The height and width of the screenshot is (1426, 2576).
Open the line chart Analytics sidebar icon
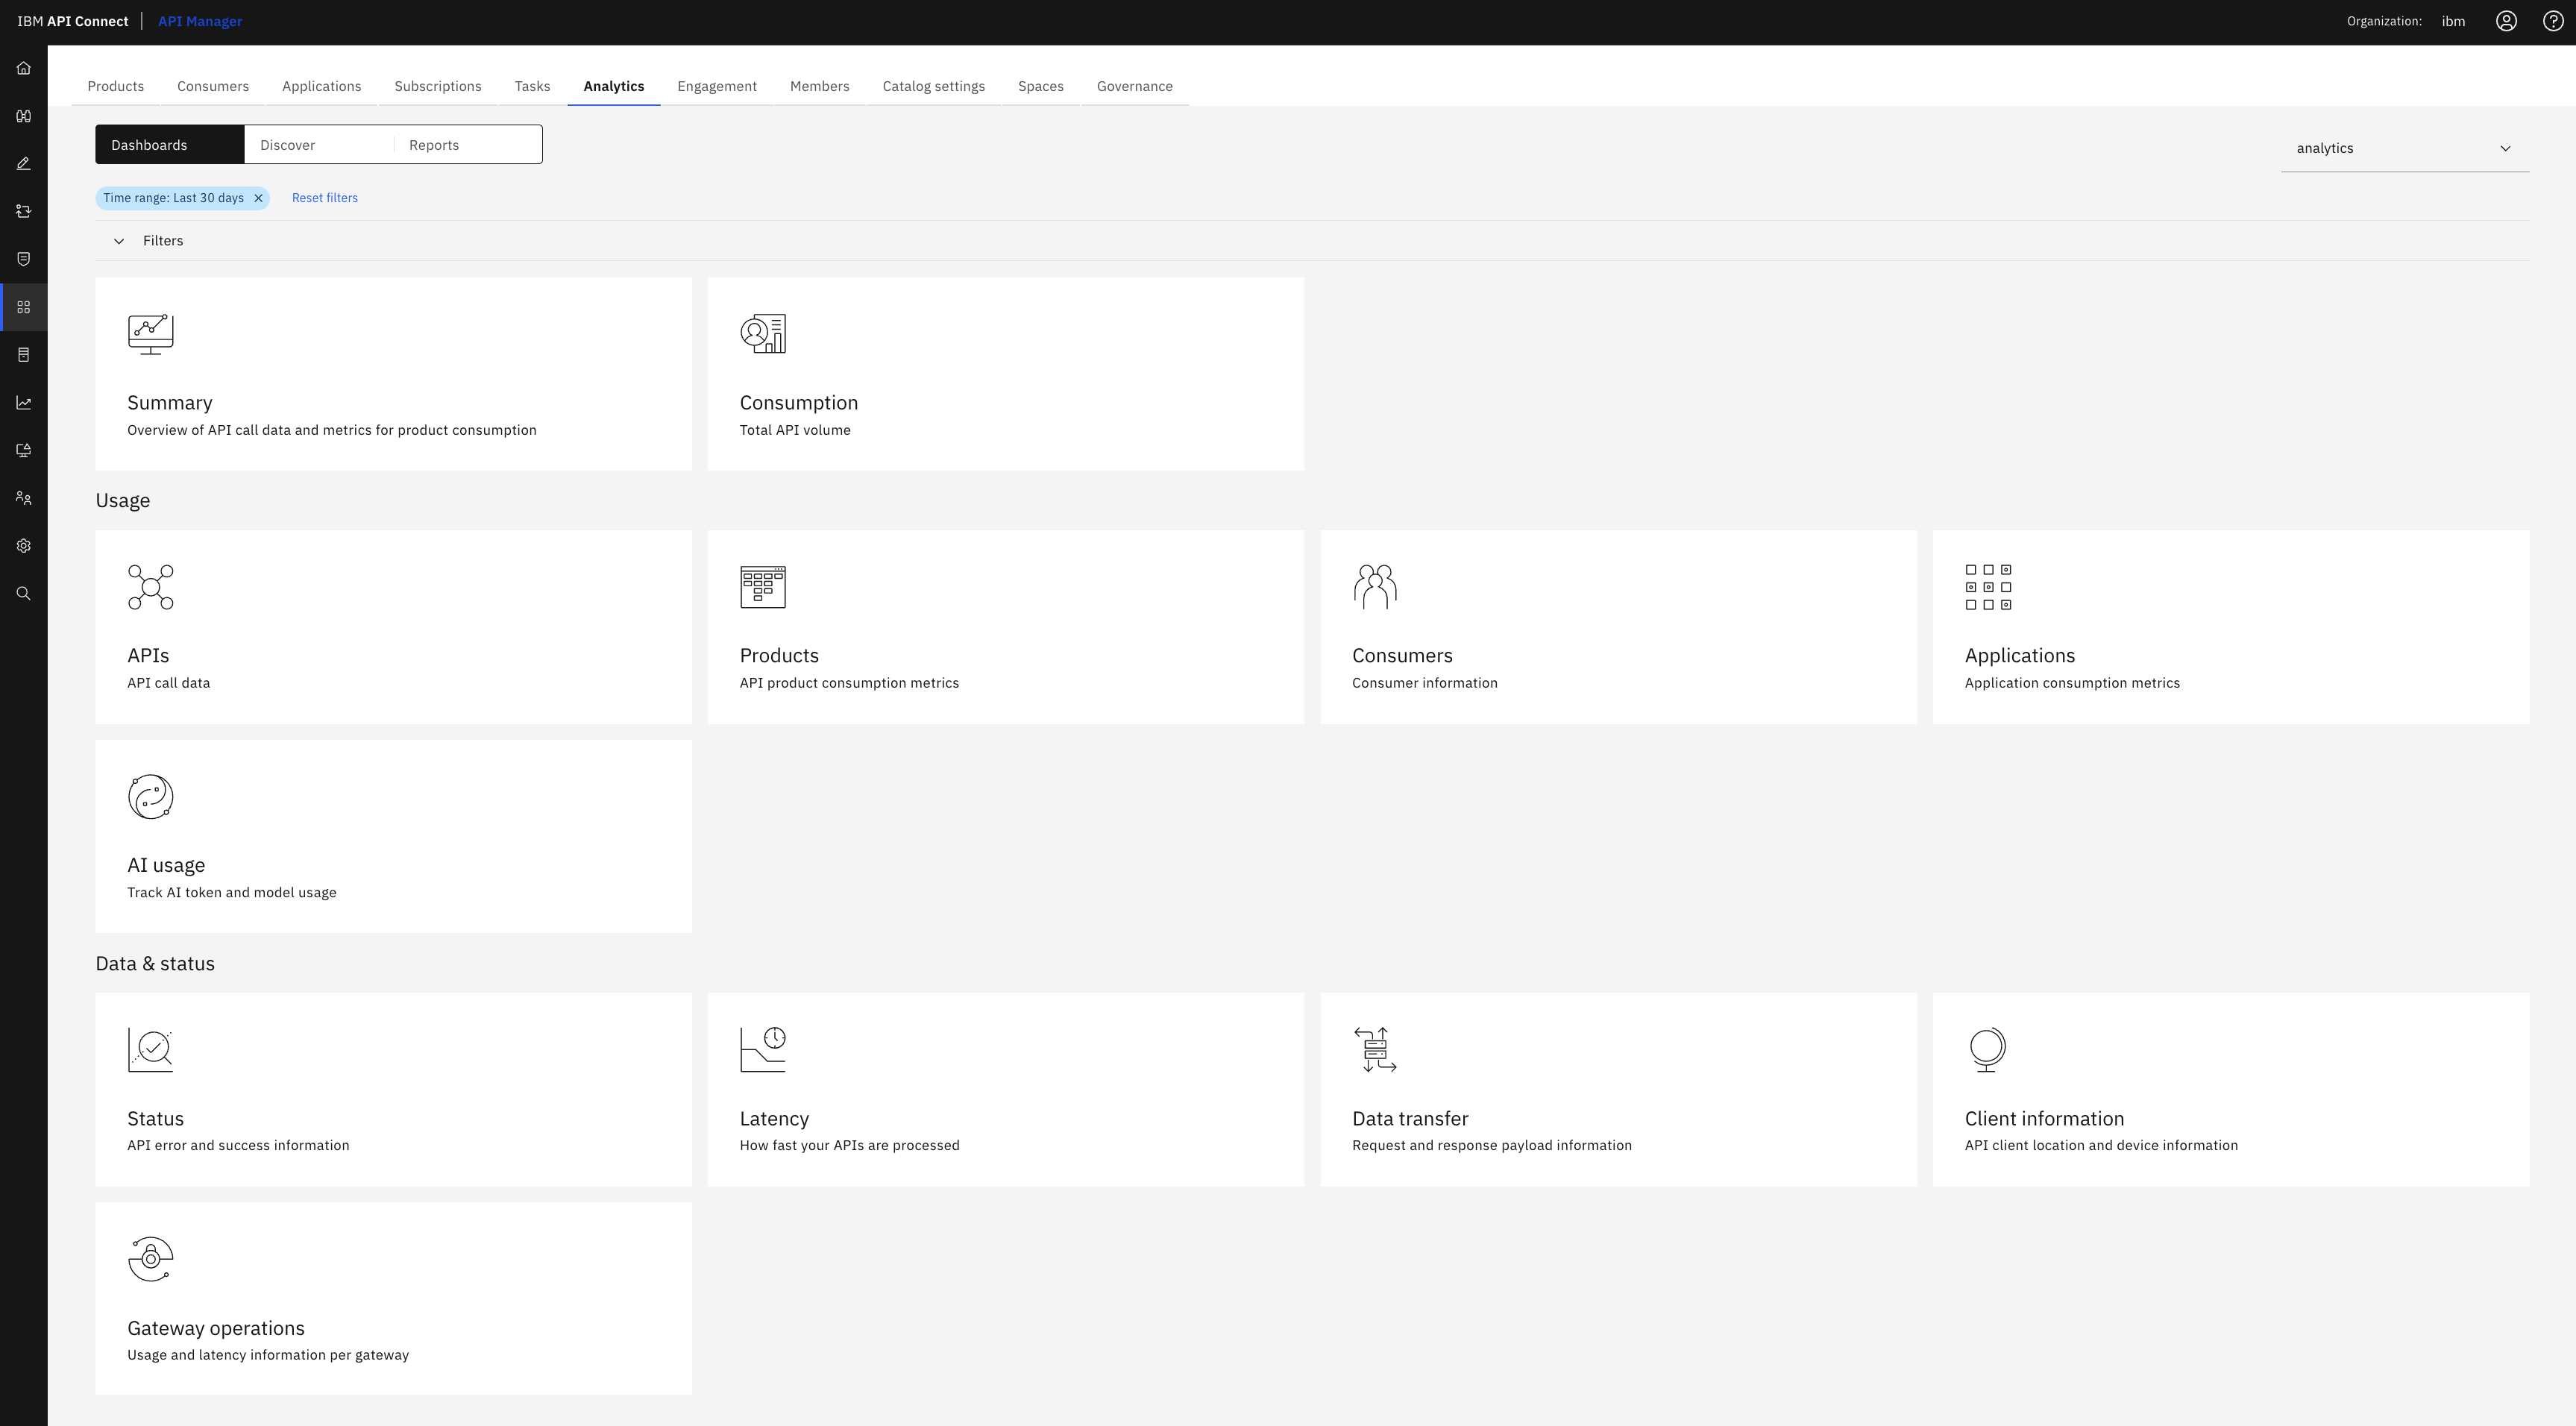click(x=23, y=403)
